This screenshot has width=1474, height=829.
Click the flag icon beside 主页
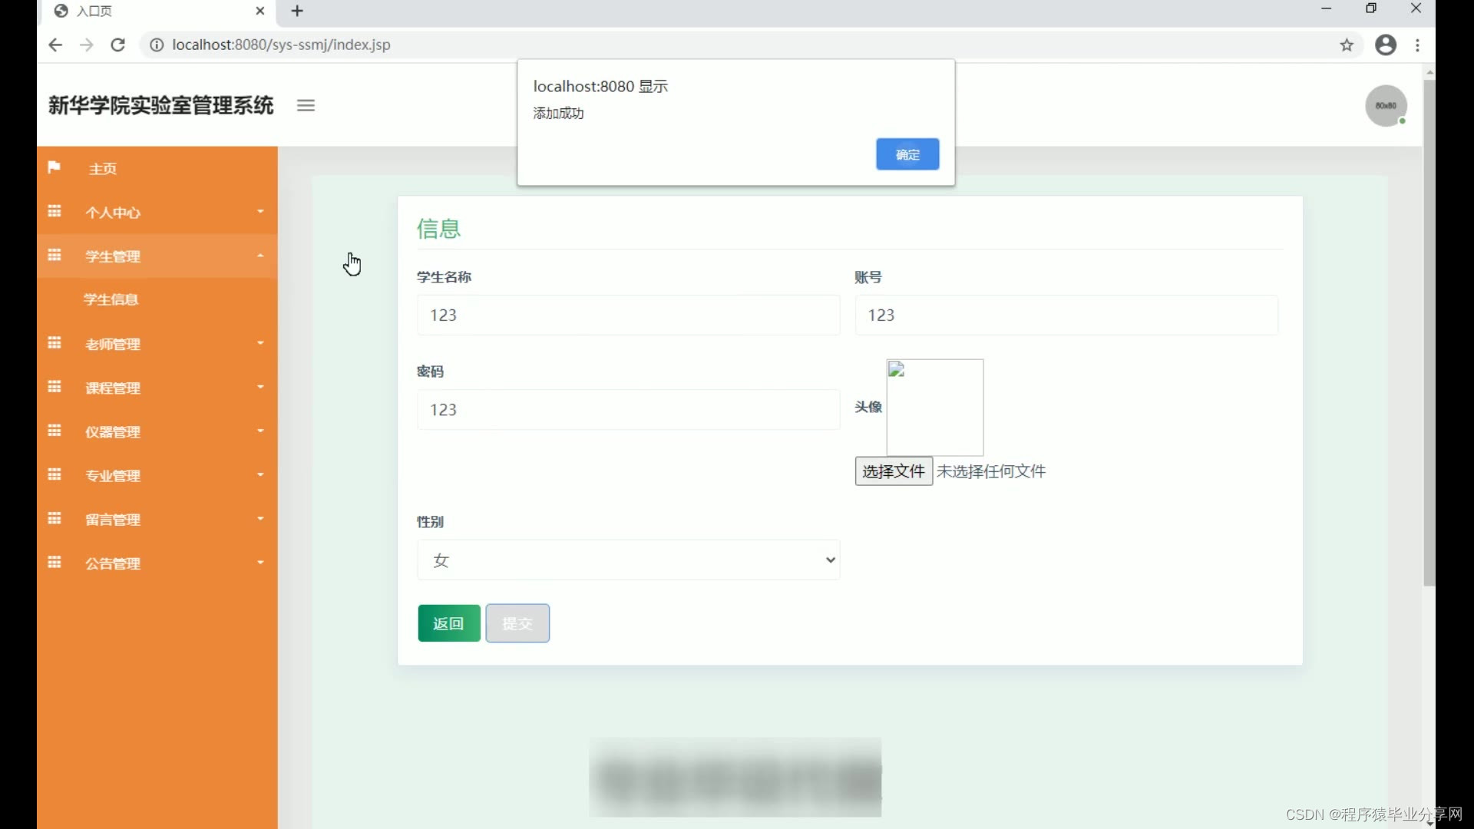pos(54,167)
